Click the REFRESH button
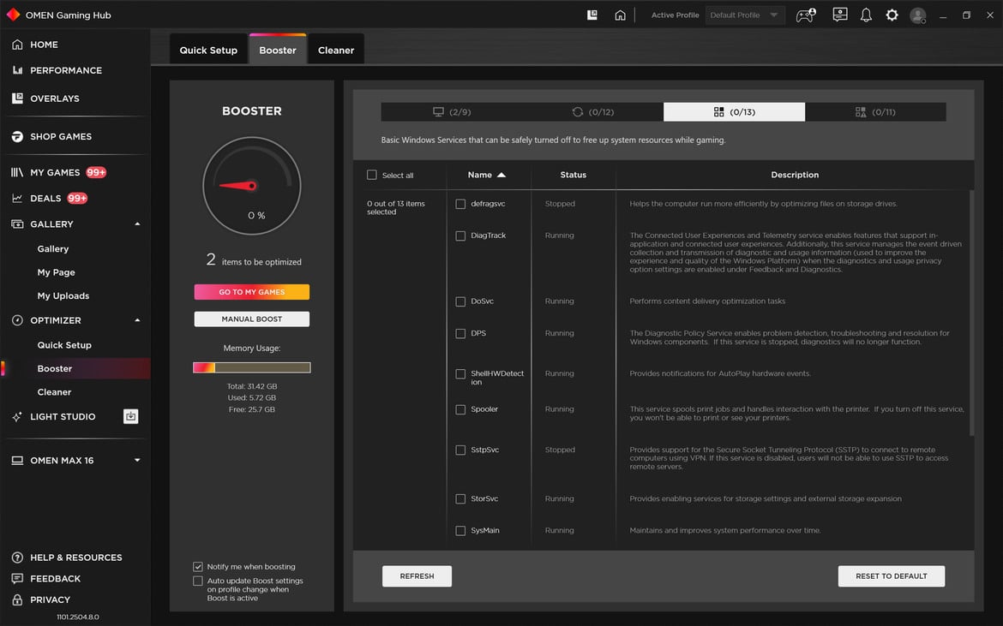Image resolution: width=1003 pixels, height=626 pixels. click(x=417, y=576)
